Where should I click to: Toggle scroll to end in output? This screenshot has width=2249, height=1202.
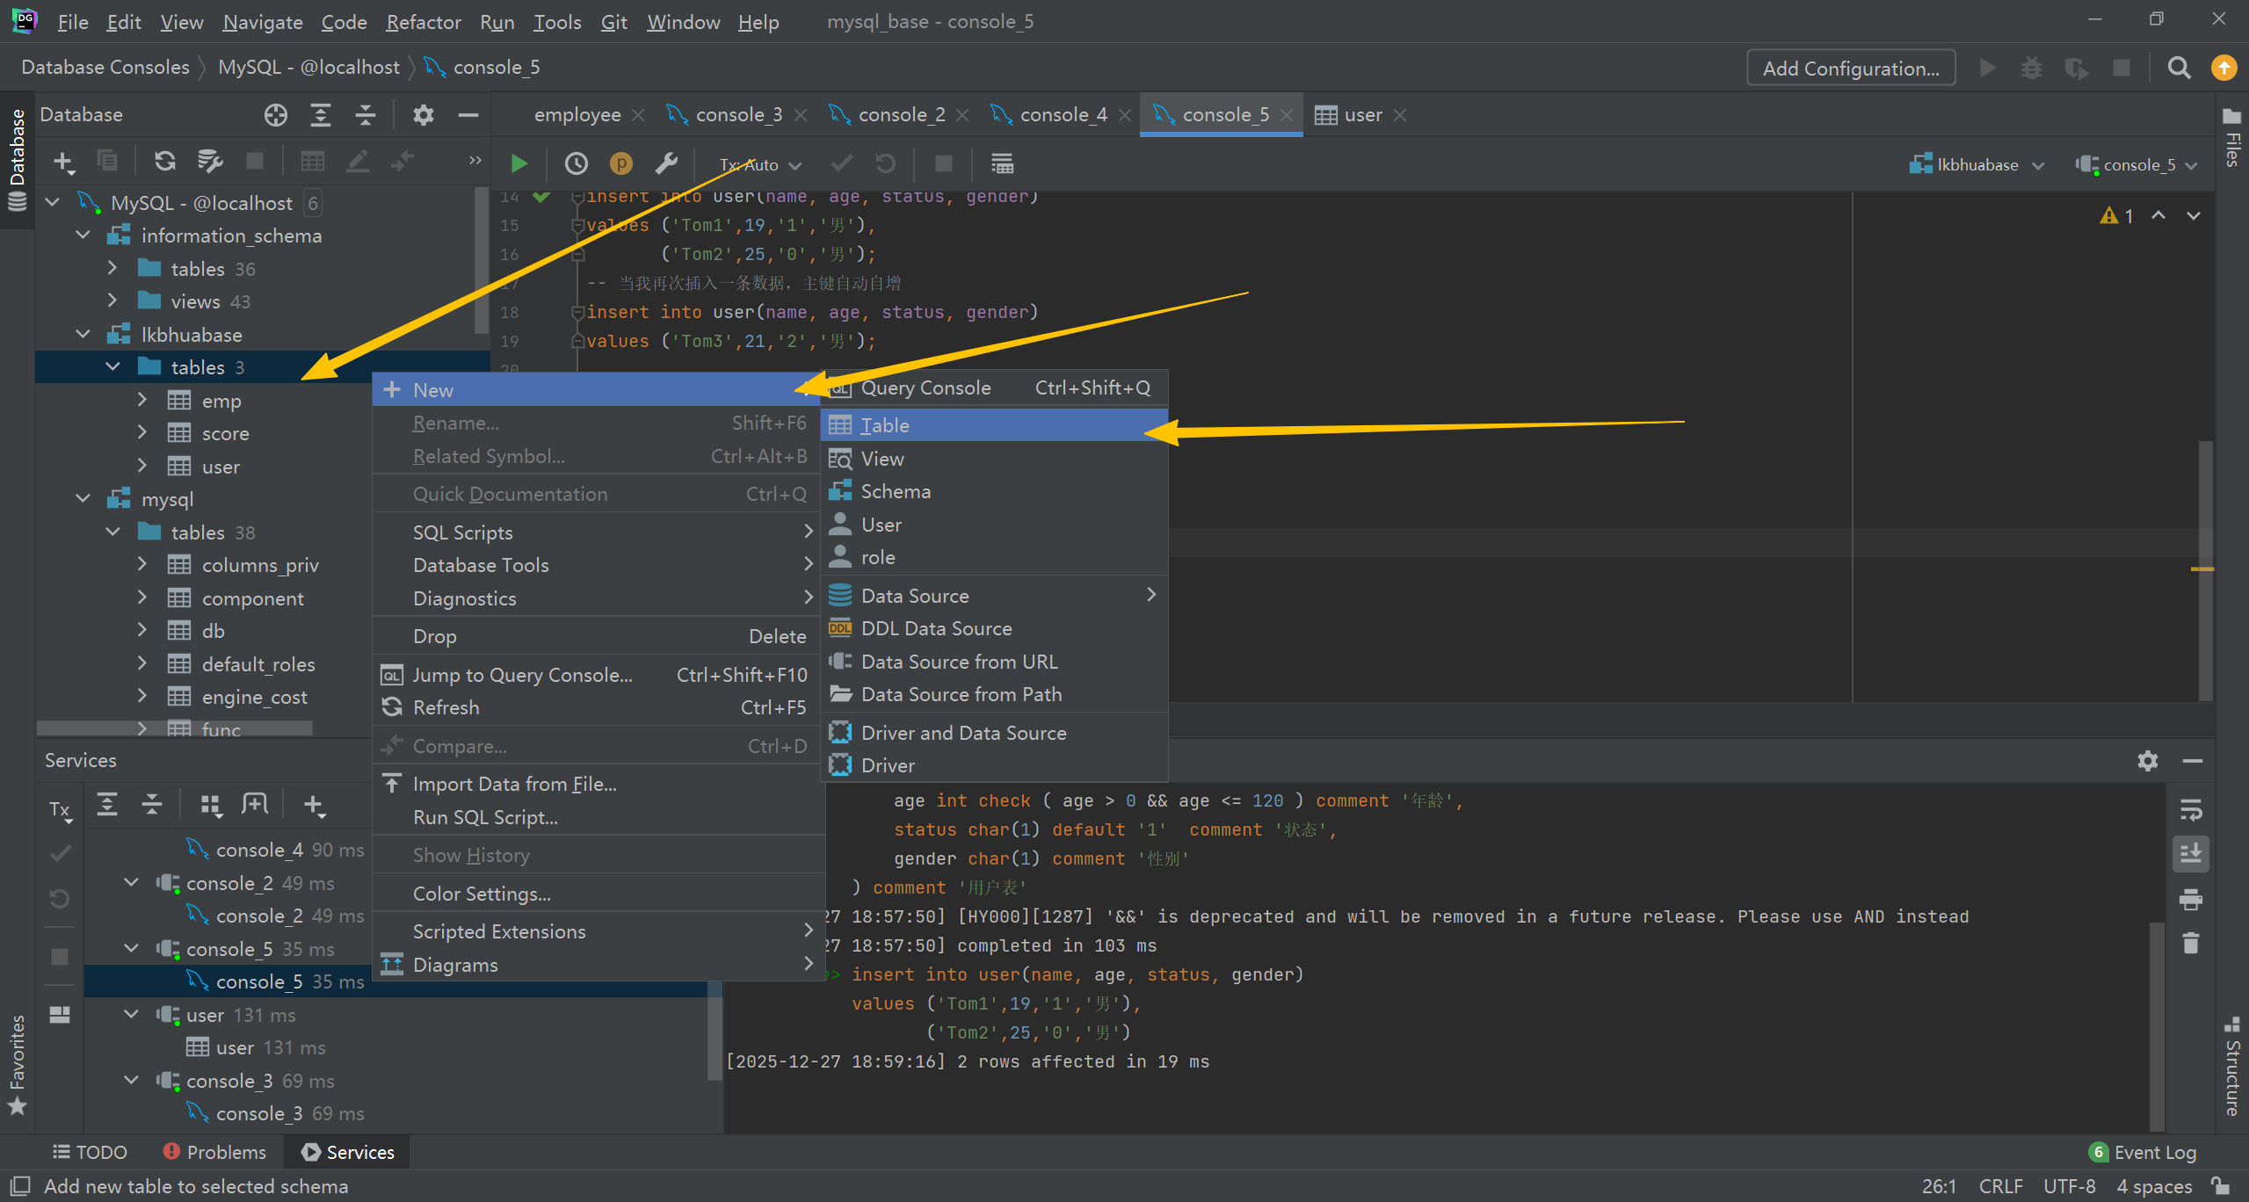point(2191,853)
